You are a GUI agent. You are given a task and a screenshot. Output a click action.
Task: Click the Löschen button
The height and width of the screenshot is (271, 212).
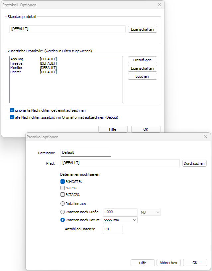pos(142,76)
